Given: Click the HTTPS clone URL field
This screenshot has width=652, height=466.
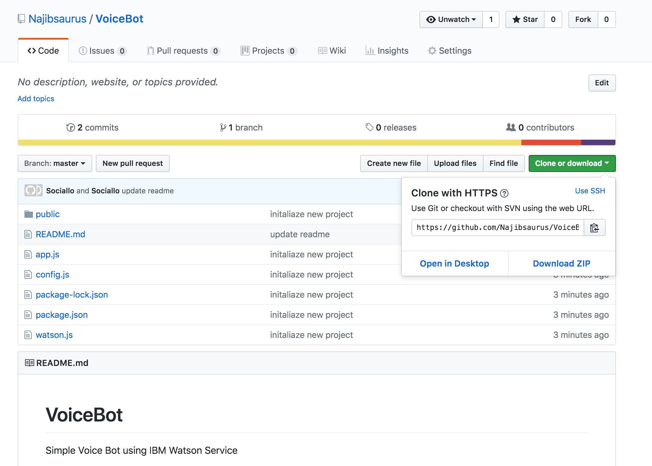Looking at the screenshot, I should tap(498, 228).
